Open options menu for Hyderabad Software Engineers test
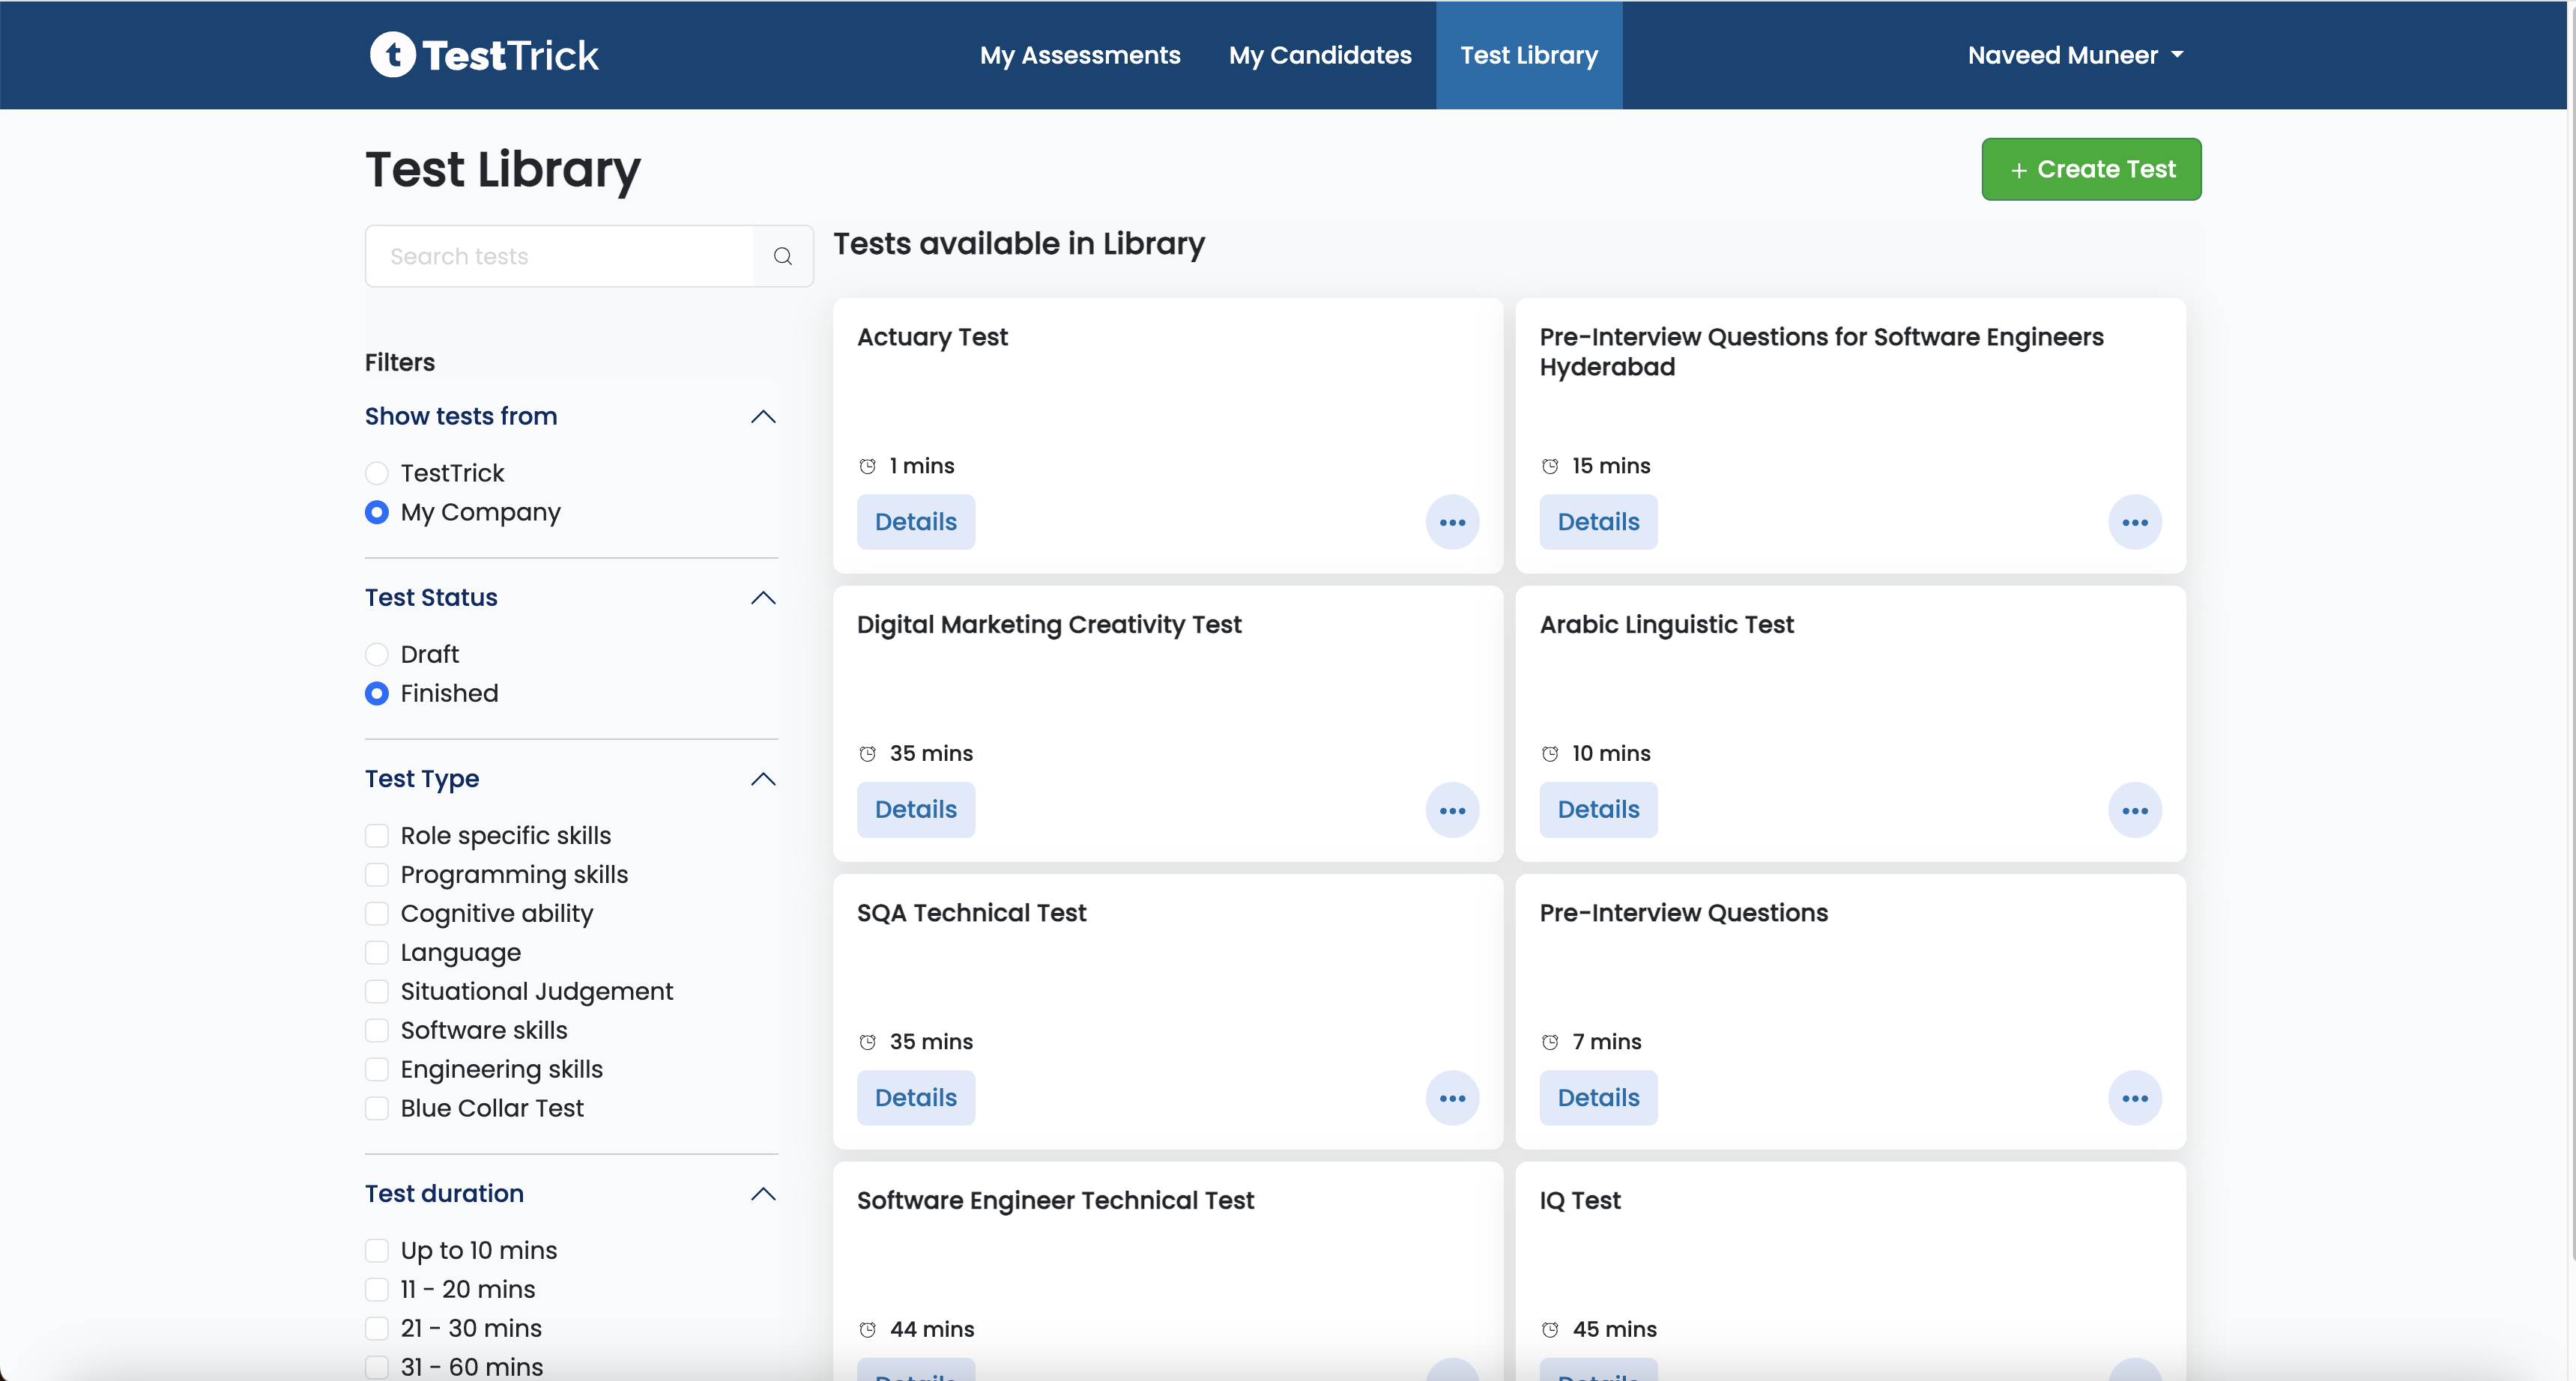The image size is (2576, 1381). pos(2134,523)
